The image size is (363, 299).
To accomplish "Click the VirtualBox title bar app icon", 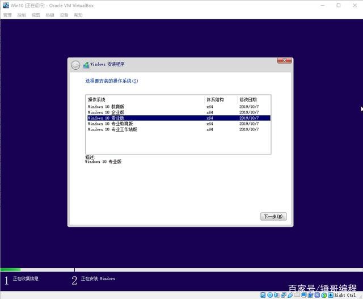I will click(6, 5).
